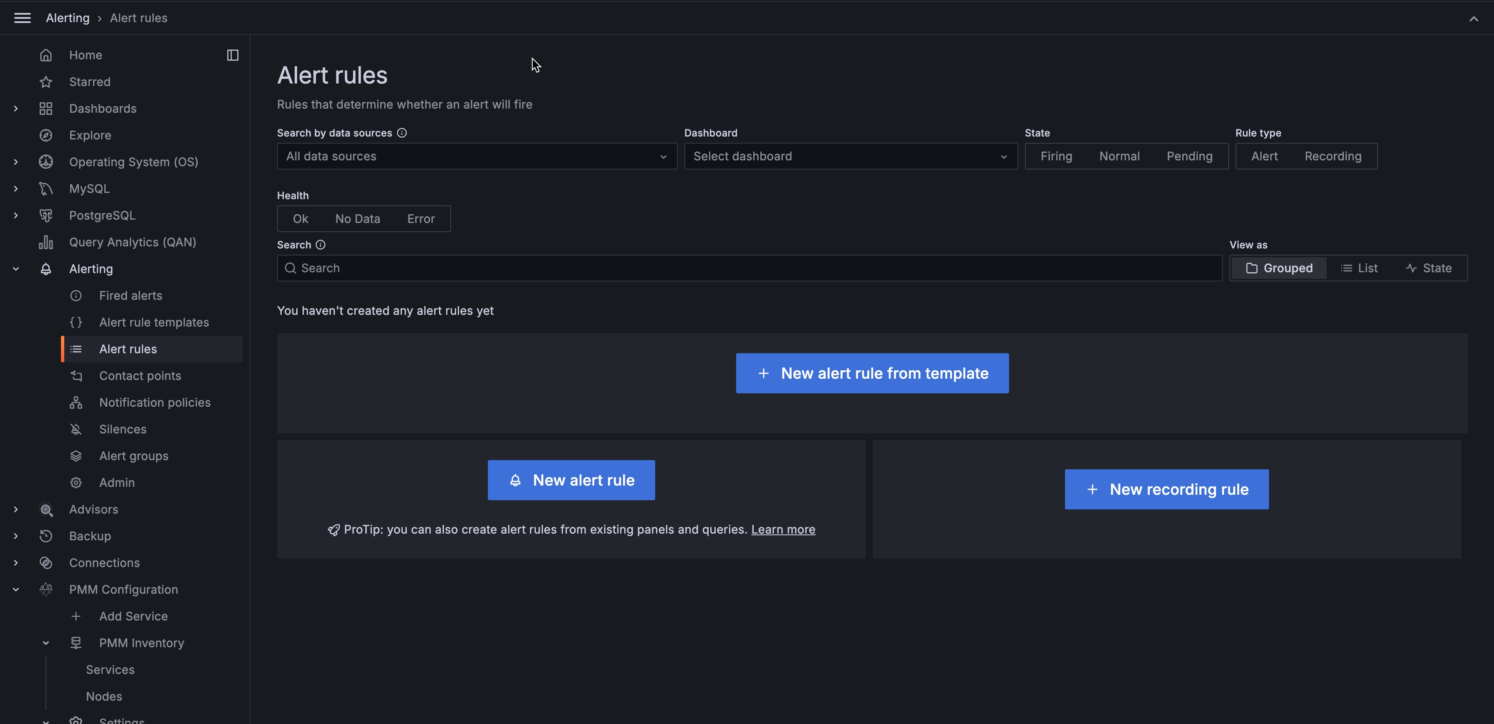Expand the MySQL sidebar section
The image size is (1494, 724).
coord(16,189)
